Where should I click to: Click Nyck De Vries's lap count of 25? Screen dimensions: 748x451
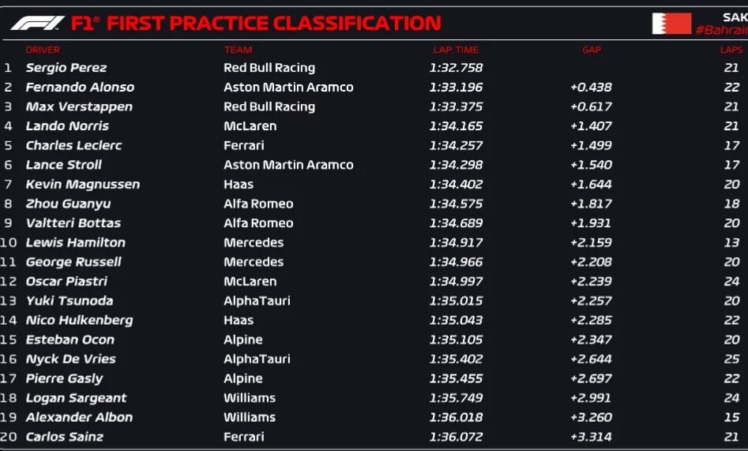tap(731, 360)
